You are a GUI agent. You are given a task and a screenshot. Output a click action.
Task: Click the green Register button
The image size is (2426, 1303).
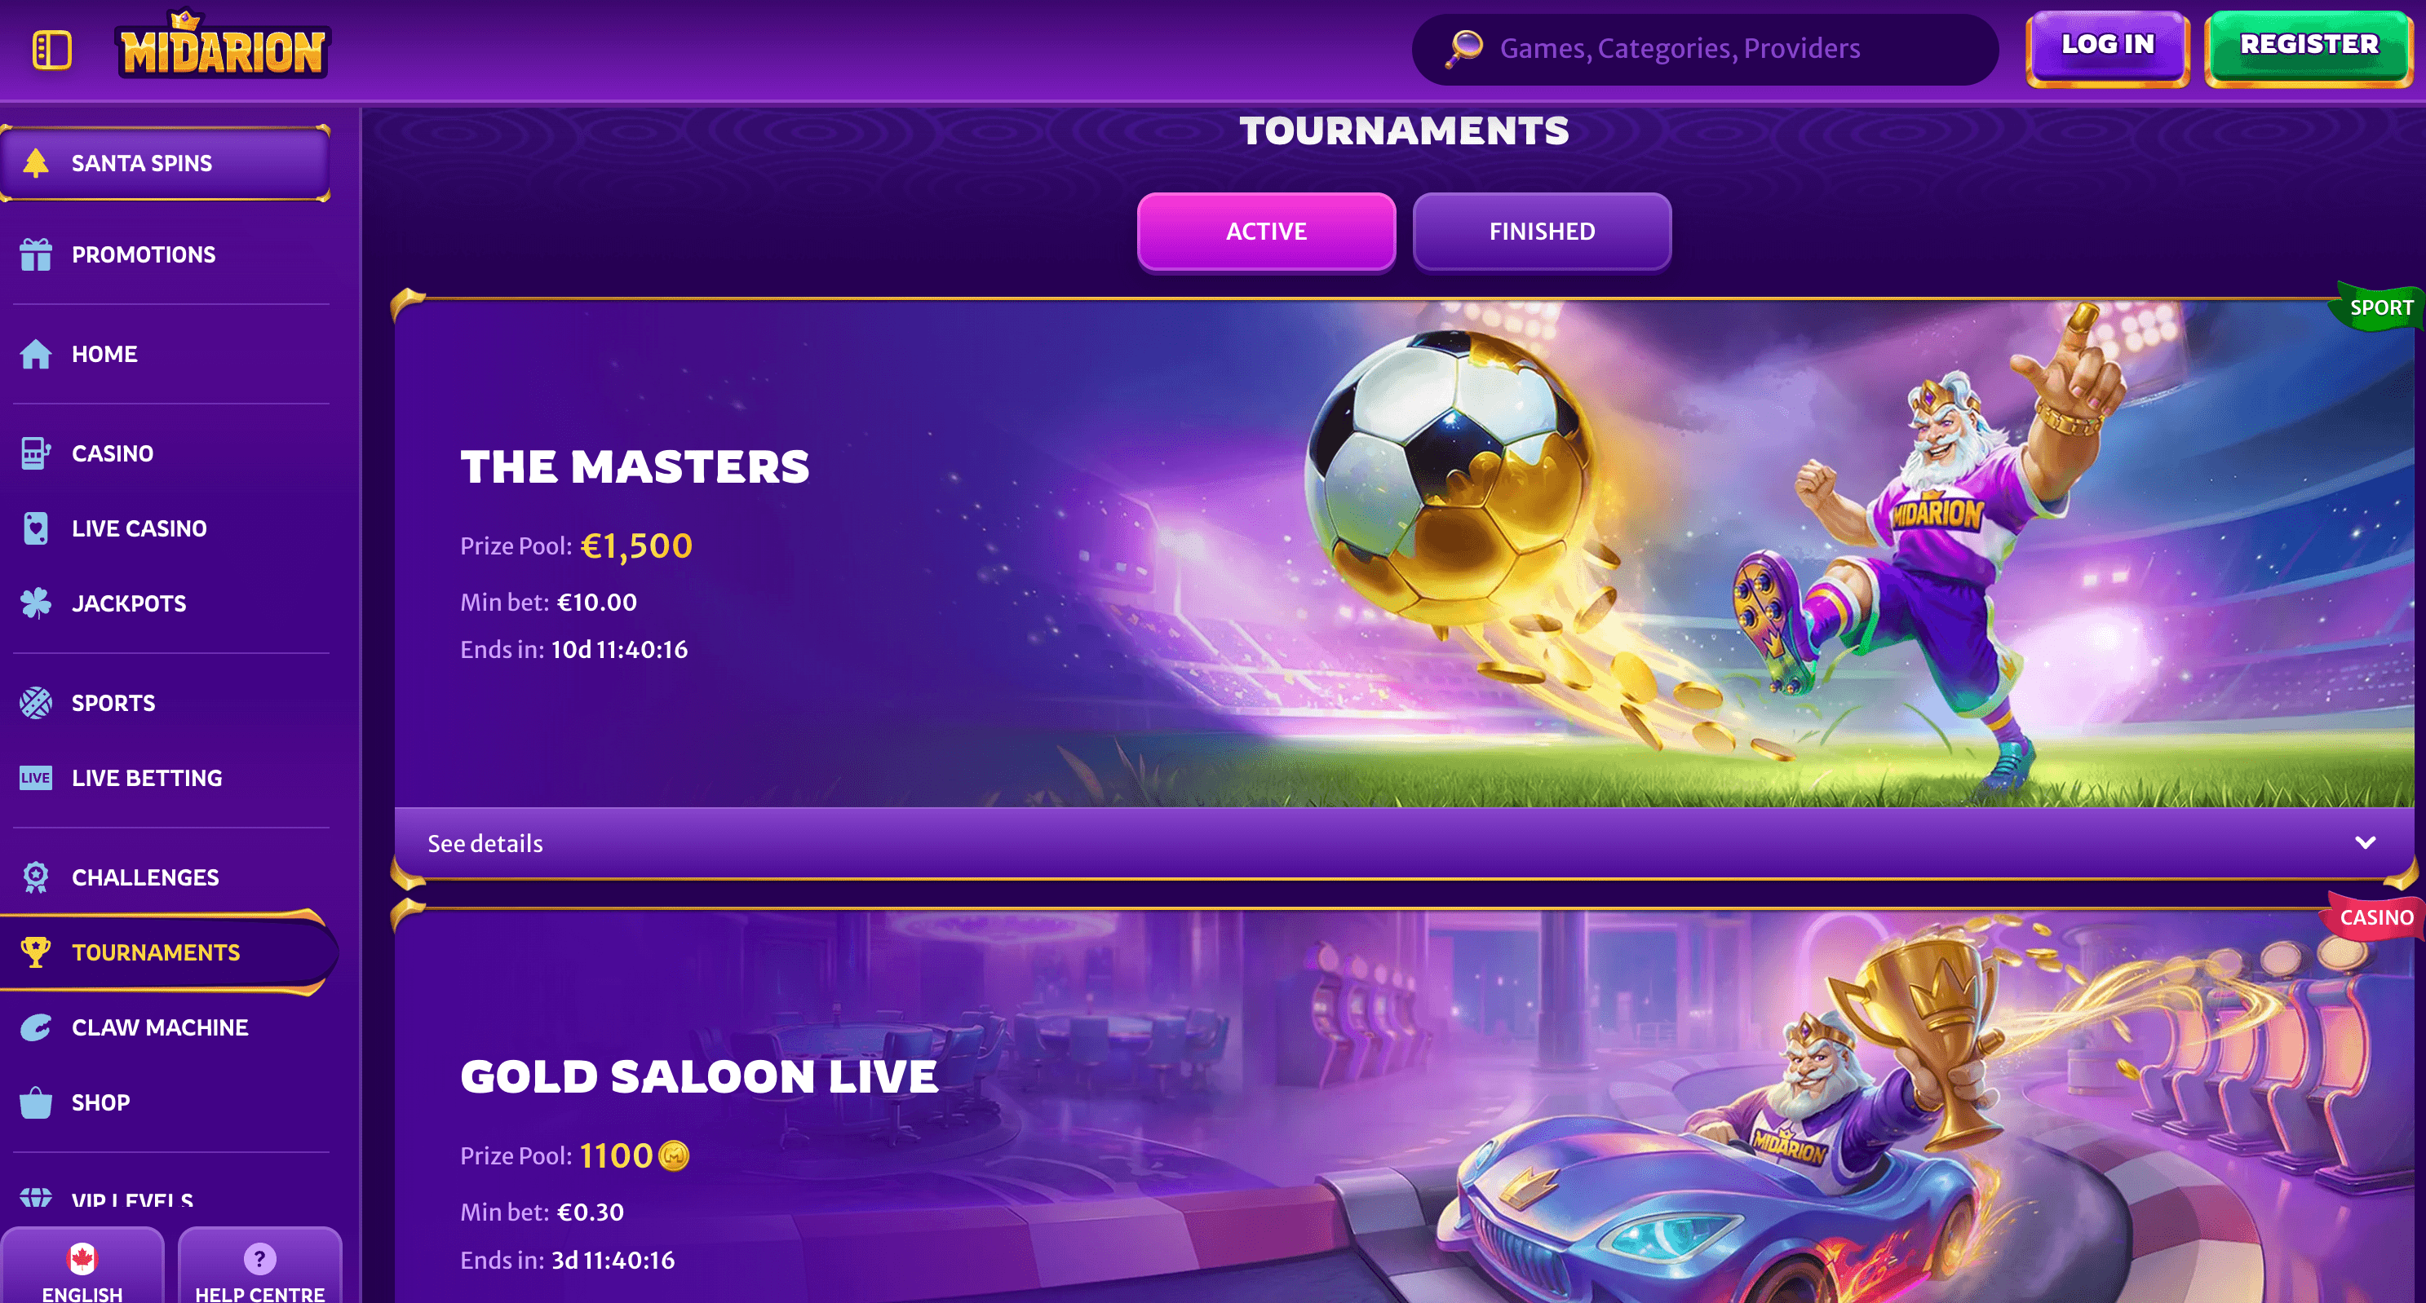point(2309,47)
